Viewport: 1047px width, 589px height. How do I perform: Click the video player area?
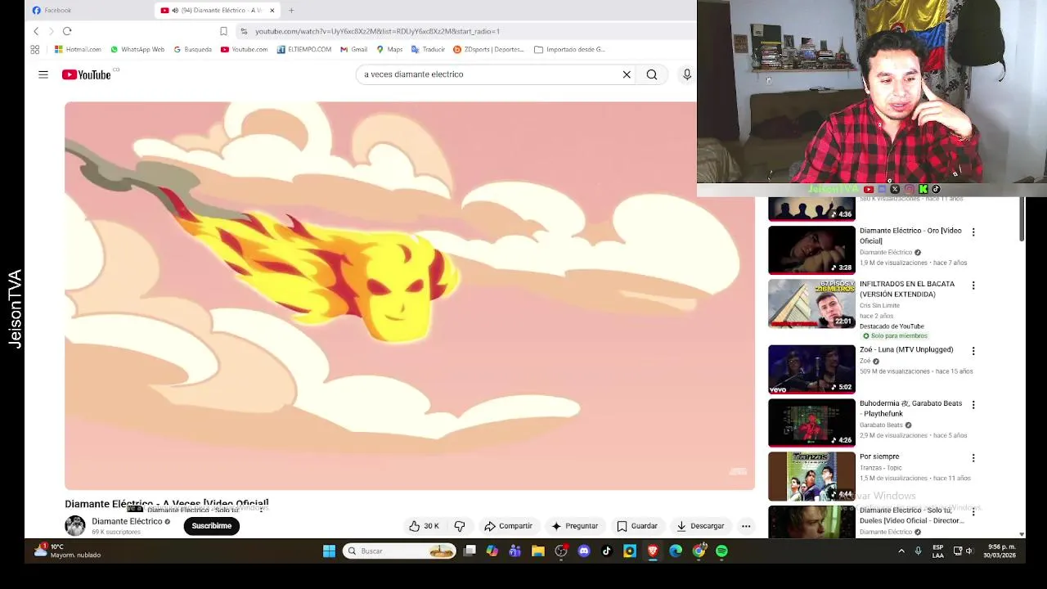[410, 296]
